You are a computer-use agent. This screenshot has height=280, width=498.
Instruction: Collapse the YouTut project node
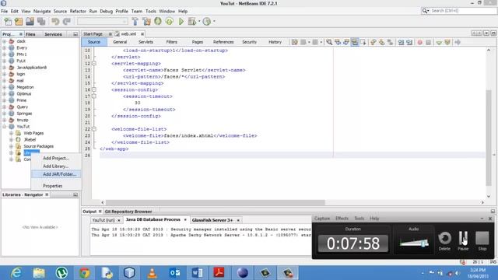tap(5, 126)
